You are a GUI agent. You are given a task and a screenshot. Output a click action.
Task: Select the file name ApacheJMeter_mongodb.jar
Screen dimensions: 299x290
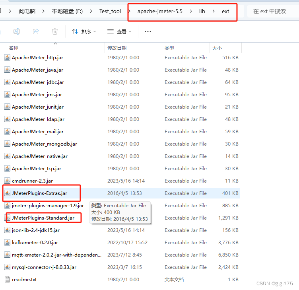pos(45,144)
